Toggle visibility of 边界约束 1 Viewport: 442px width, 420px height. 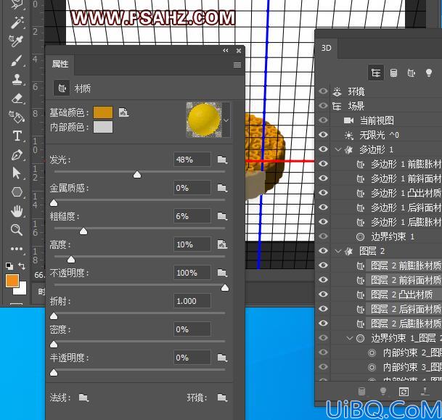323,236
